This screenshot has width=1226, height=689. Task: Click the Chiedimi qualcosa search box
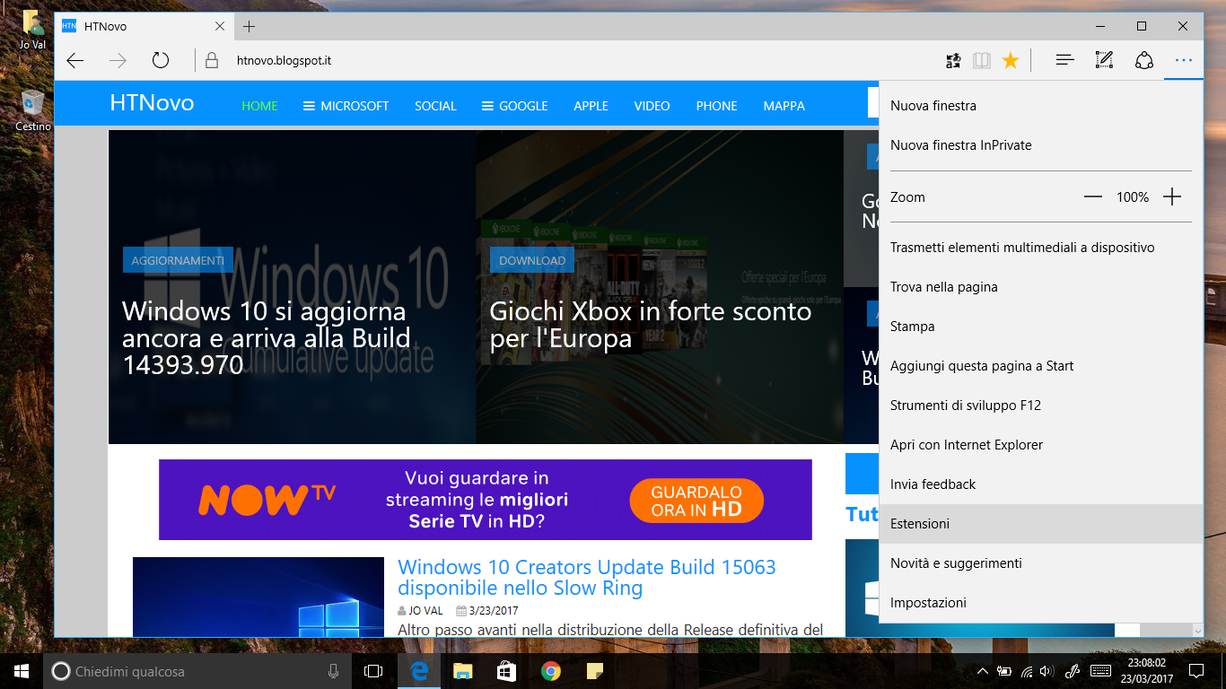pyautogui.click(x=197, y=671)
